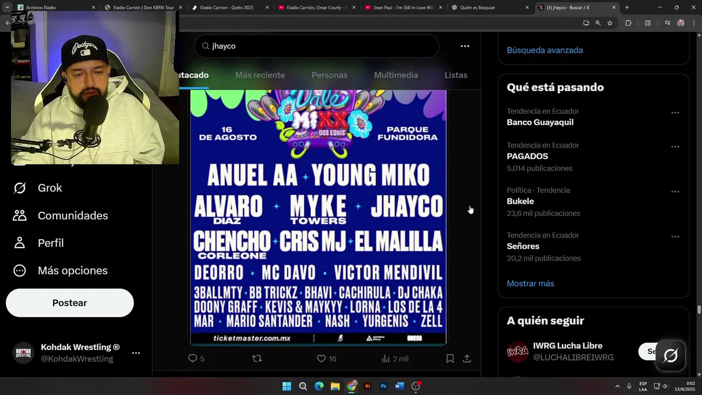
Task: Launch Microsoft Edge from taskbar
Action: 319,386
